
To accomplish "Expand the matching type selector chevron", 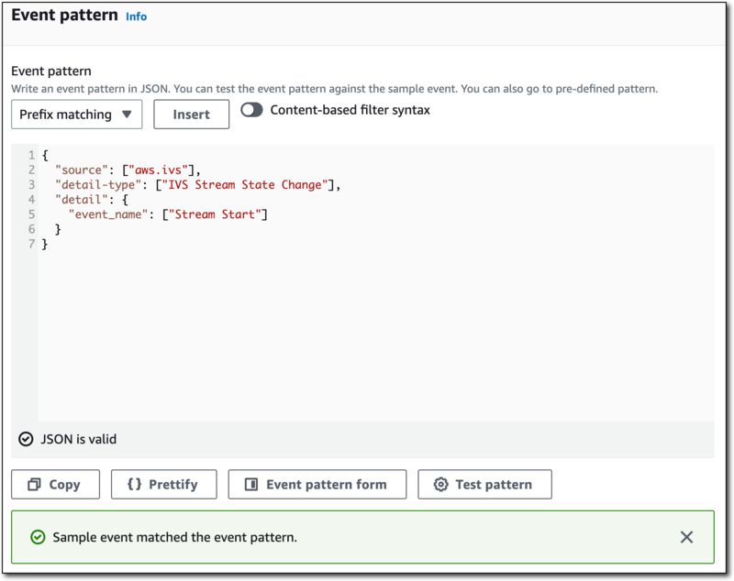I will (128, 115).
